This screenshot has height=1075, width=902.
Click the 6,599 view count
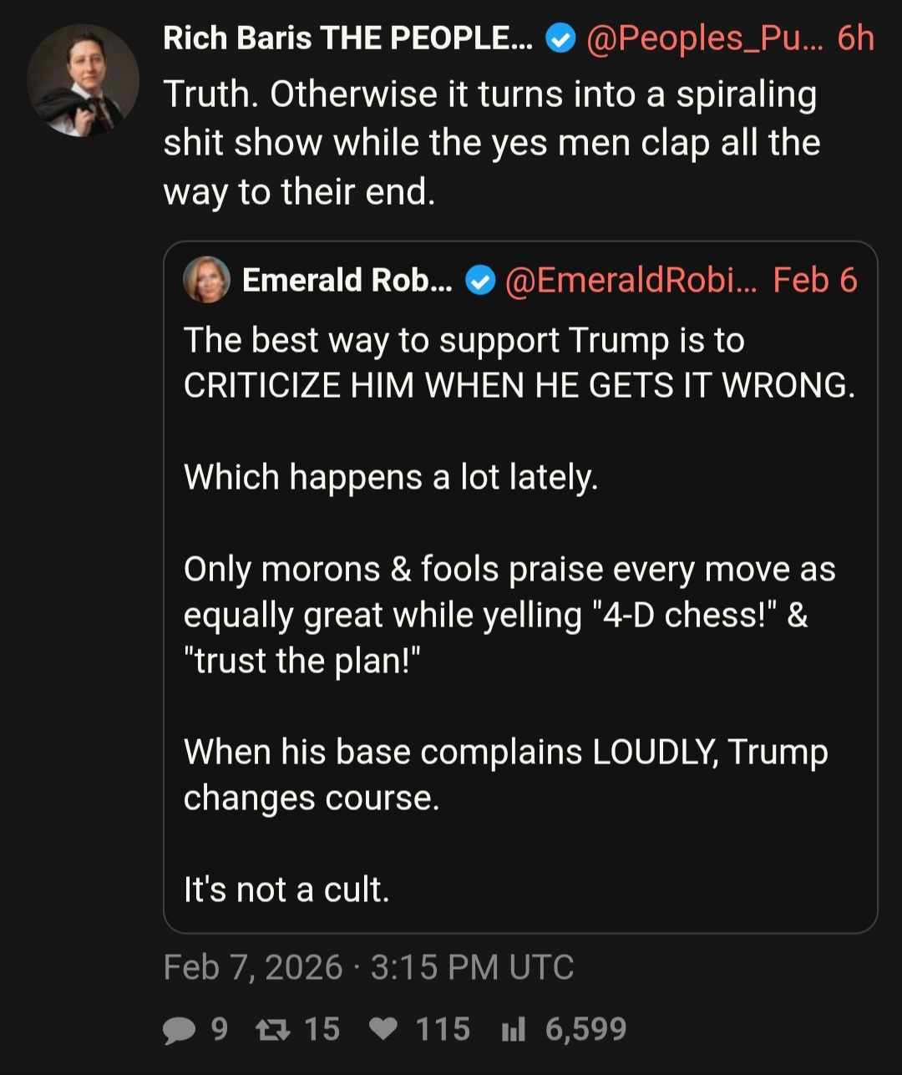click(585, 1029)
